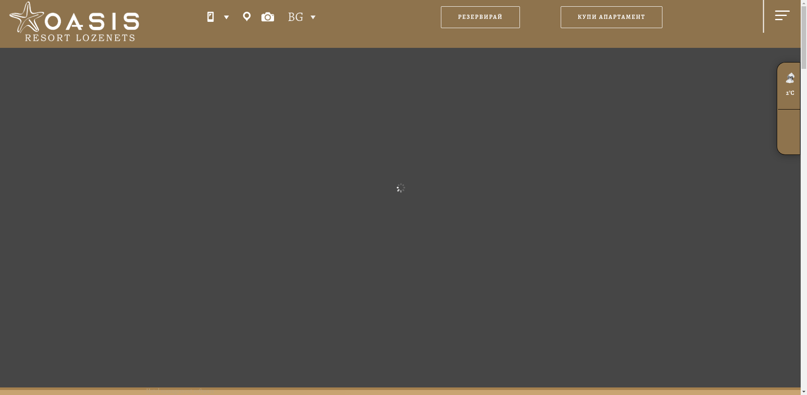Click the 2°C temperature reading

click(790, 93)
